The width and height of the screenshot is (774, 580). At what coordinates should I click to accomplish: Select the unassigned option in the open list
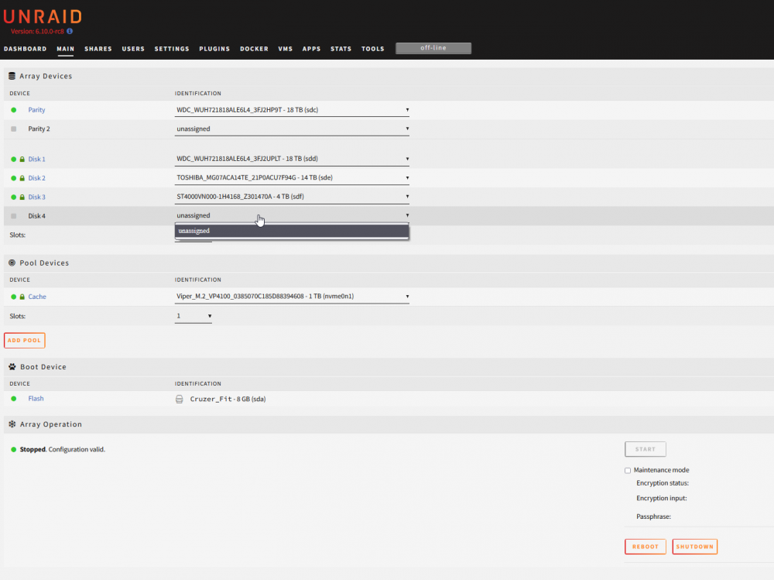(292, 231)
